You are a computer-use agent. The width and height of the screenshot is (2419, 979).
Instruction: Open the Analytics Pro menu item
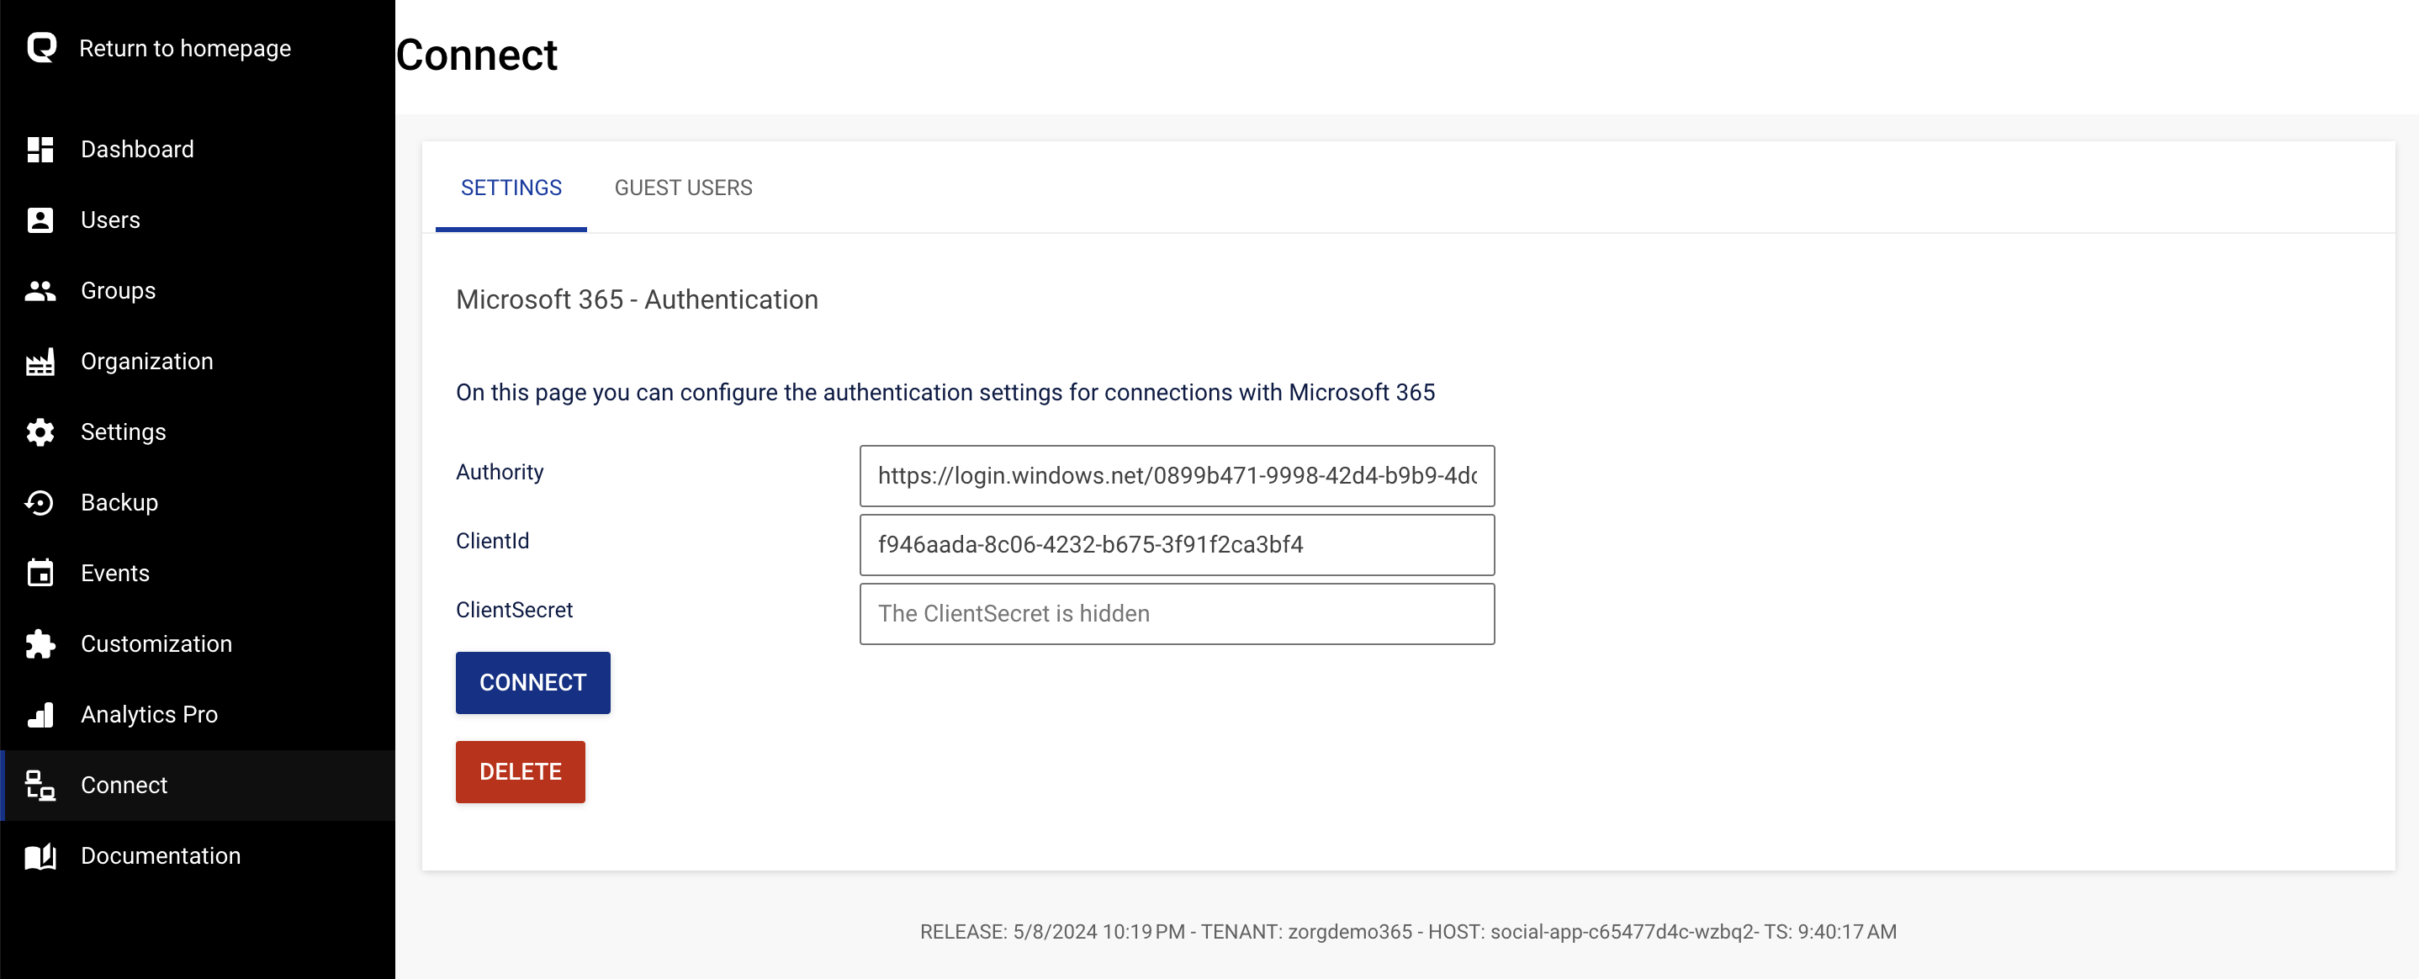pyautogui.click(x=197, y=714)
